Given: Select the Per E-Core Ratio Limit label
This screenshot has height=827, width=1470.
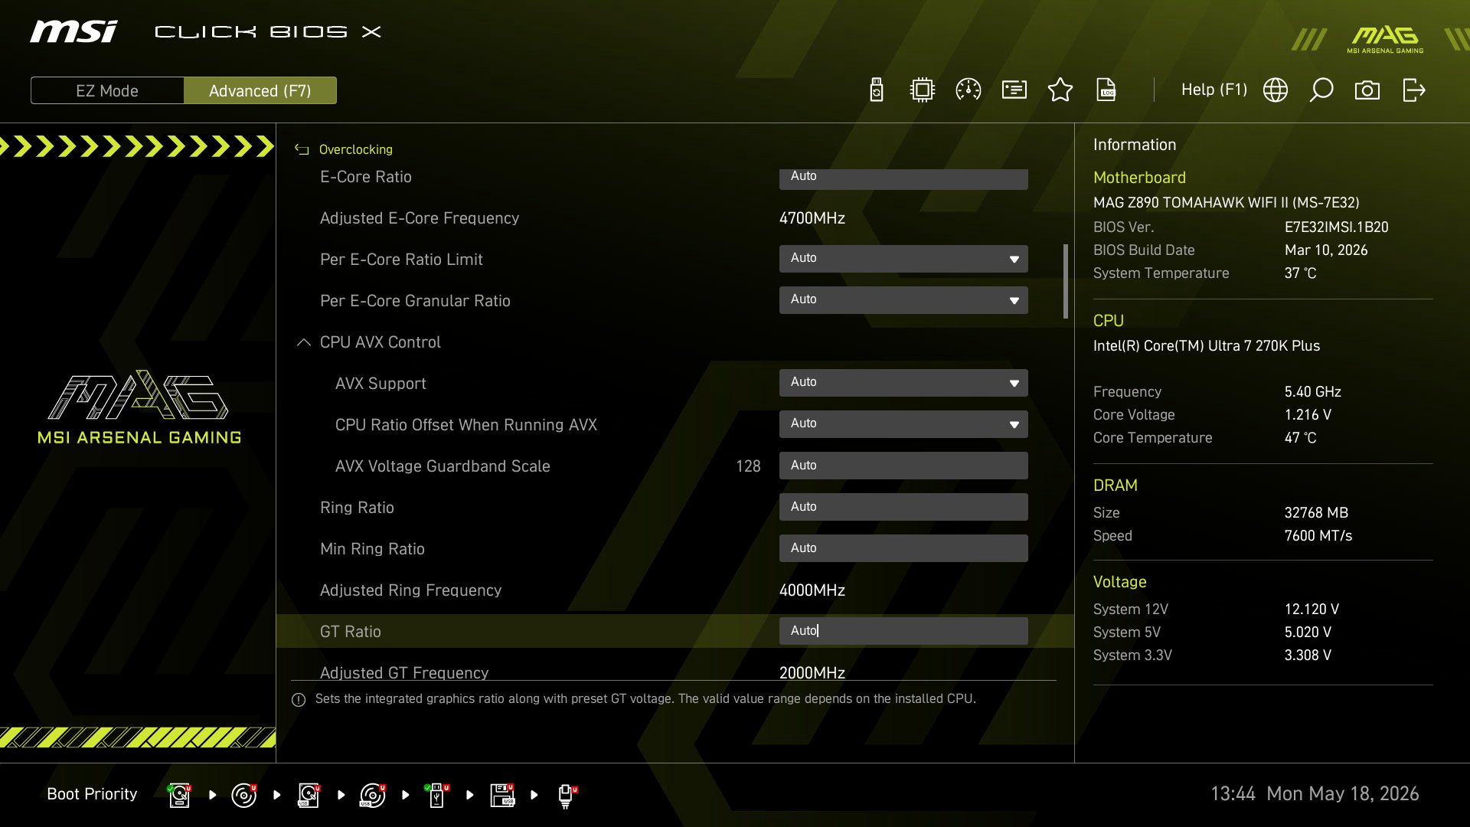Looking at the screenshot, I should pos(401,260).
